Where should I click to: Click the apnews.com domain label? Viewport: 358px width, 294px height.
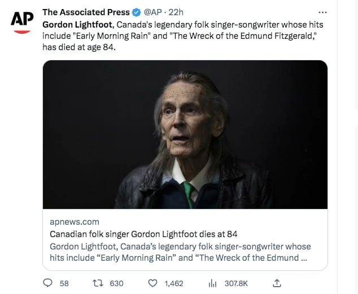pyautogui.click(x=75, y=222)
